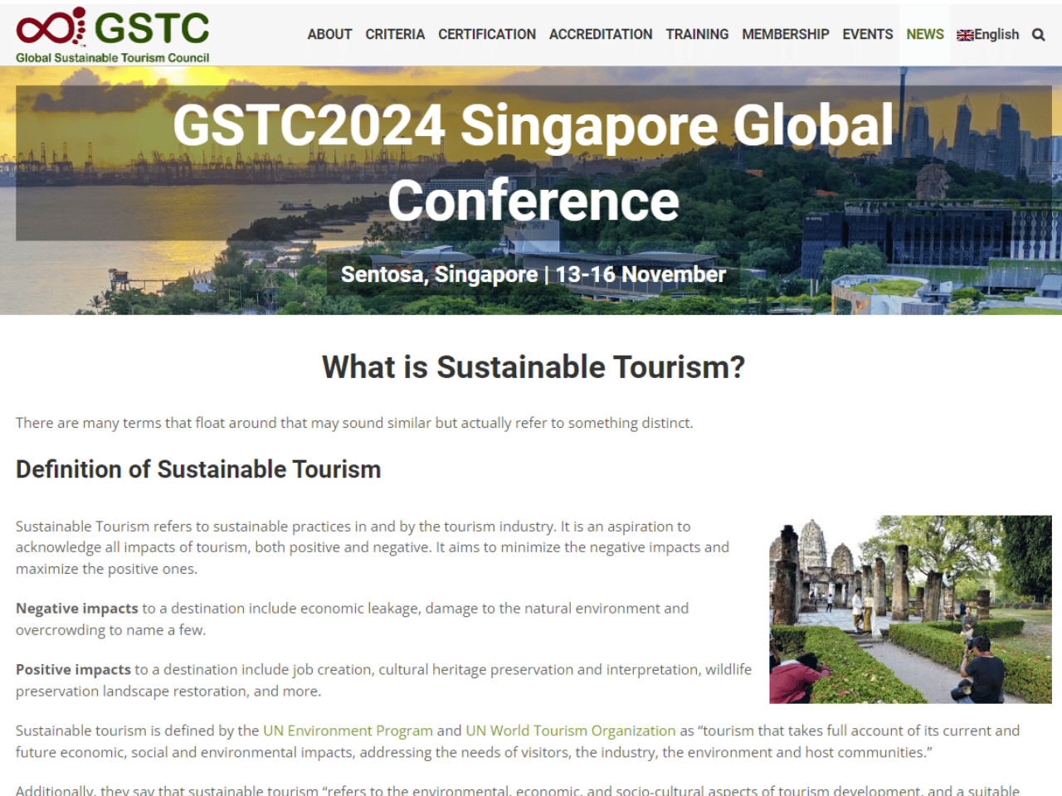Click the sentence starting 'There are many terms'
This screenshot has height=796, width=1062.
click(354, 423)
